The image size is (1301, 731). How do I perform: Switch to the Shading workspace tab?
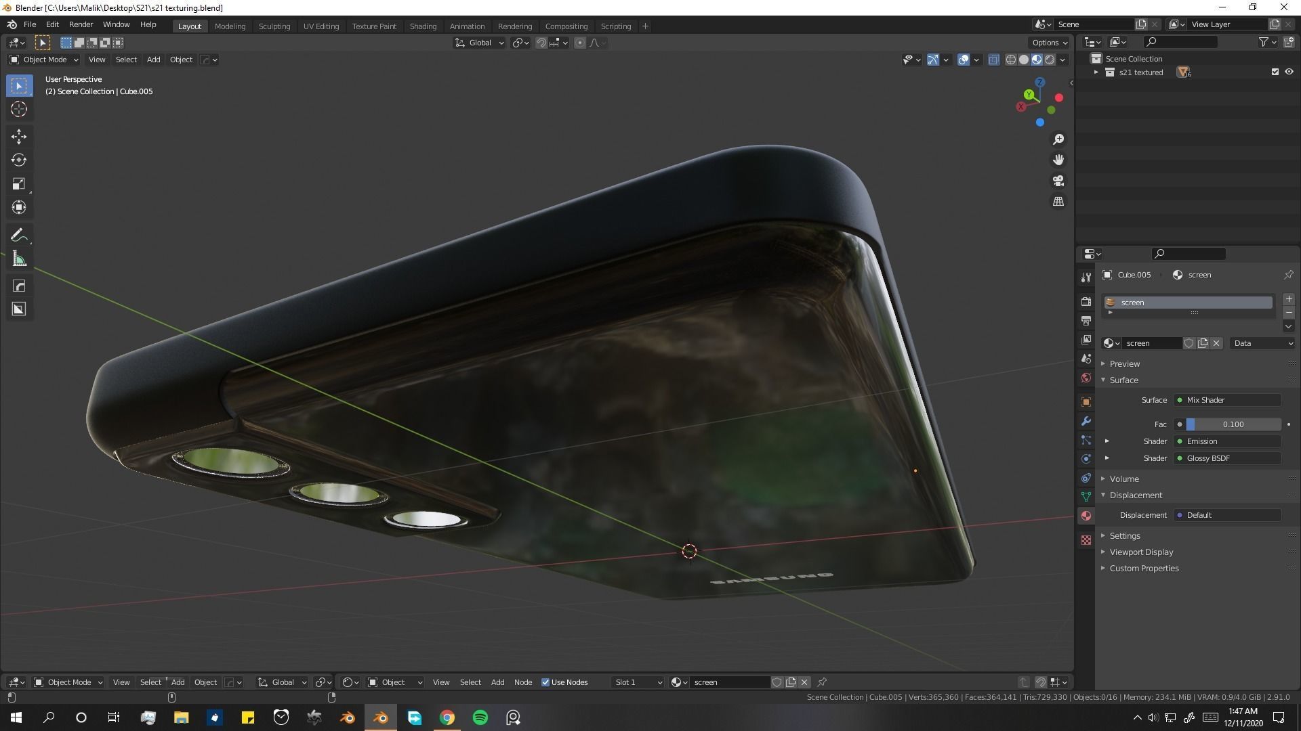pos(423,26)
